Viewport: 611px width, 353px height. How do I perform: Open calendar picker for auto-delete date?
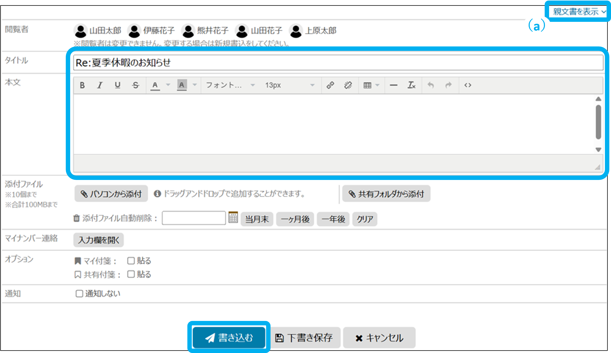click(x=233, y=218)
